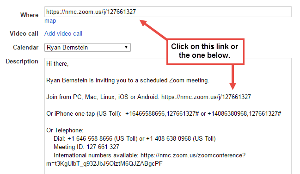Click the one-tap number +16465588656,127661327#
Image resolution: width=300 pixels, height=174 pixels.
[x=162, y=114]
